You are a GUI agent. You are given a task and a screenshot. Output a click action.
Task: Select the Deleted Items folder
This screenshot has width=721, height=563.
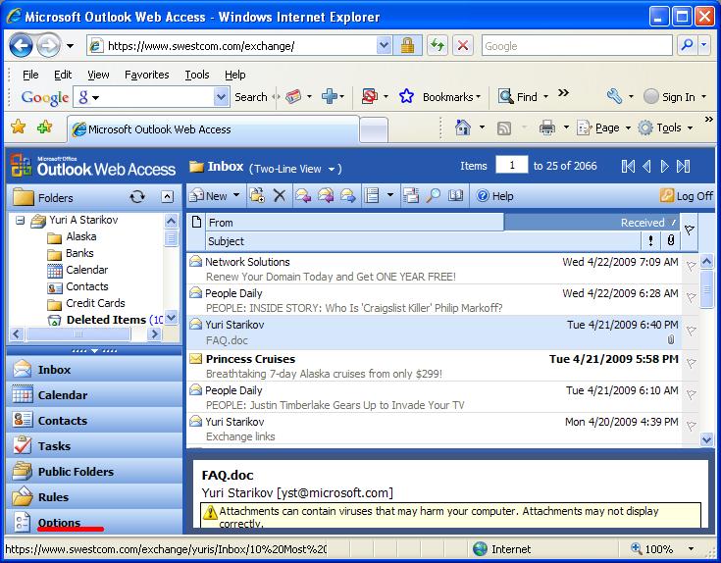[x=106, y=320]
